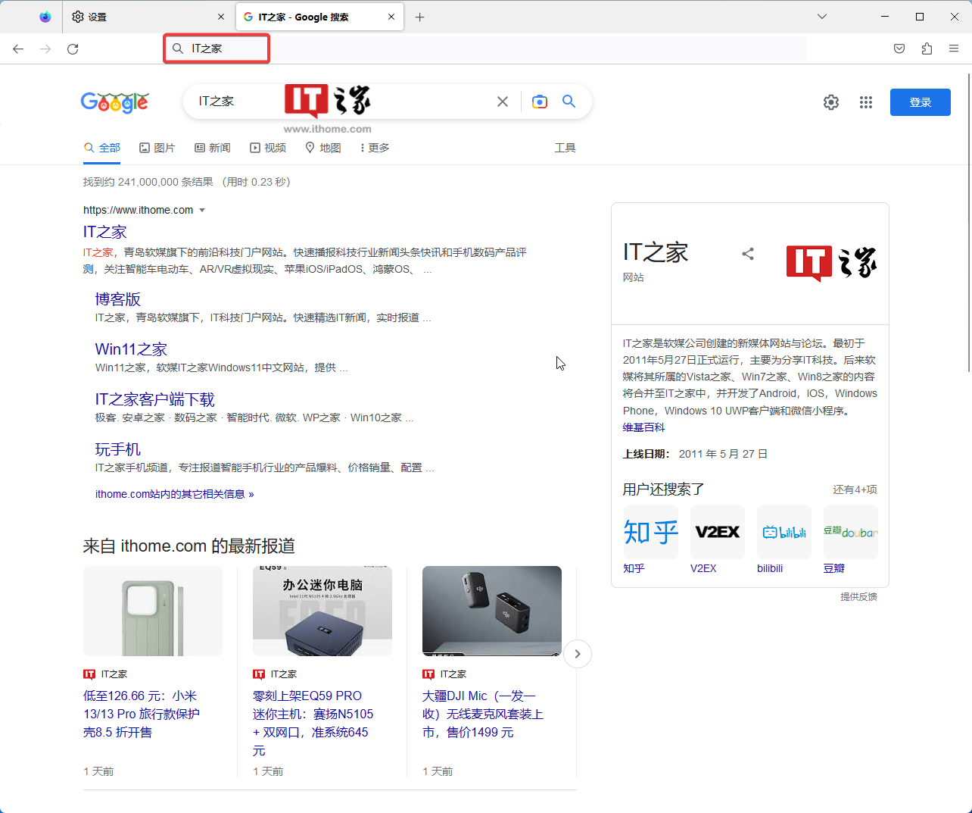Open the bilibili related search
This screenshot has width=972, height=813.
coord(784,539)
